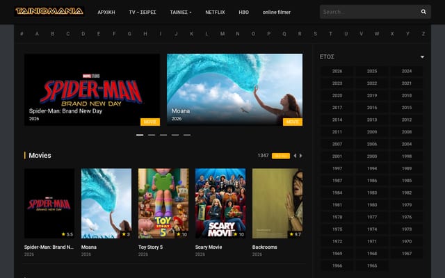Screen dimensions: 445x278
Task: Select year 1971
Action: click(x=372, y=241)
